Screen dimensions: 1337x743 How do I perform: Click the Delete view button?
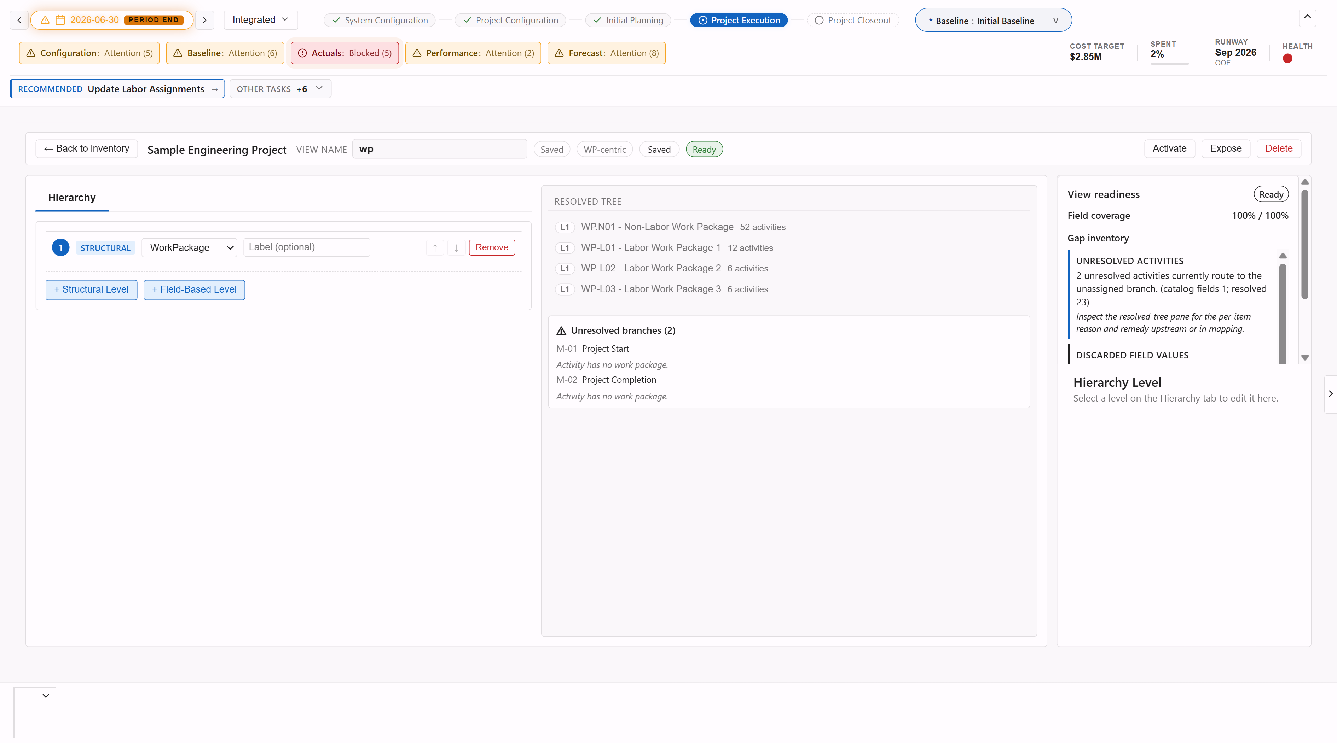[1279, 148]
